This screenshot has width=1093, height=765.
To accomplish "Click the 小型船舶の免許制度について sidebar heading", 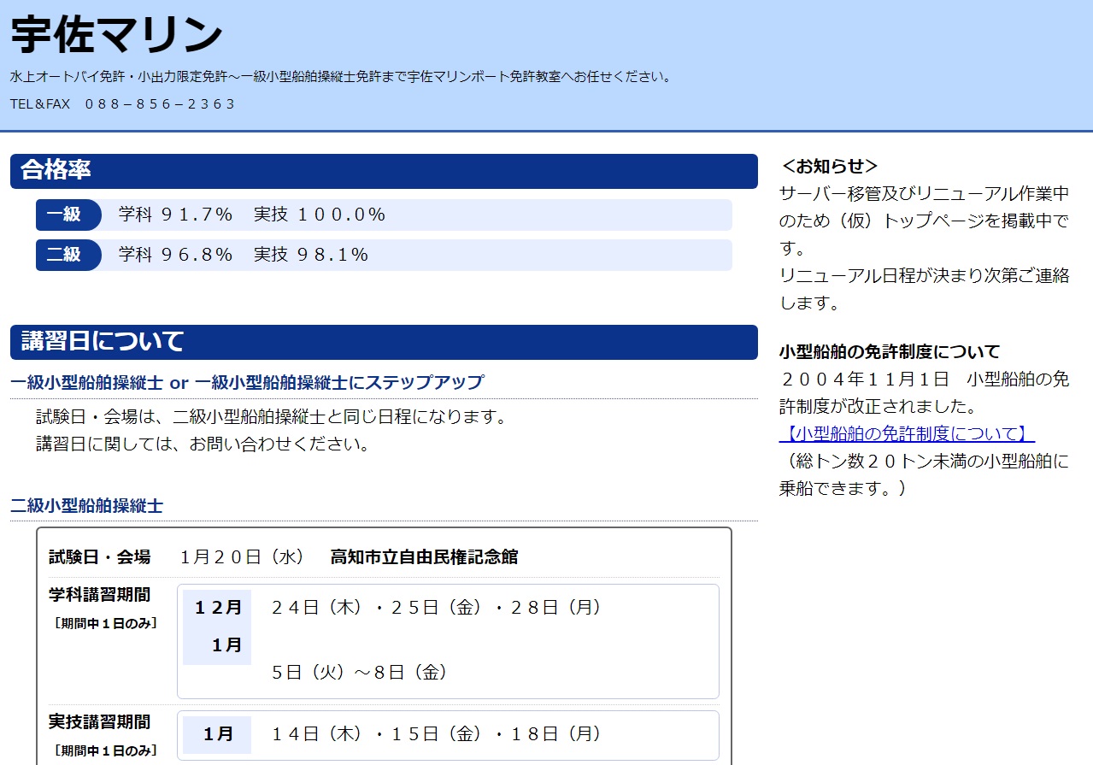I will coord(890,351).
